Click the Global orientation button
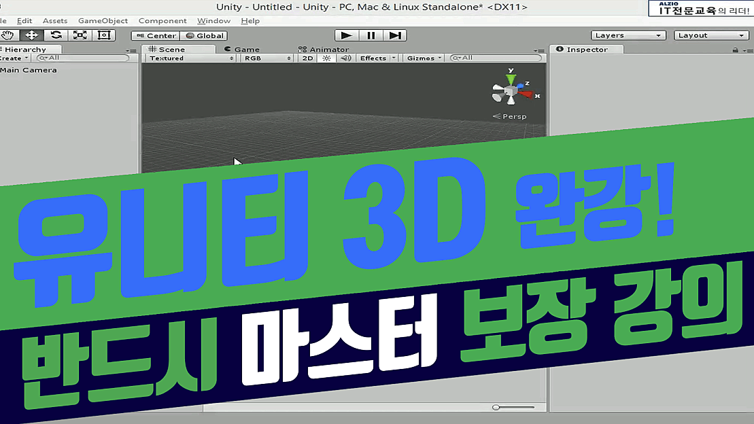 pyautogui.click(x=203, y=35)
